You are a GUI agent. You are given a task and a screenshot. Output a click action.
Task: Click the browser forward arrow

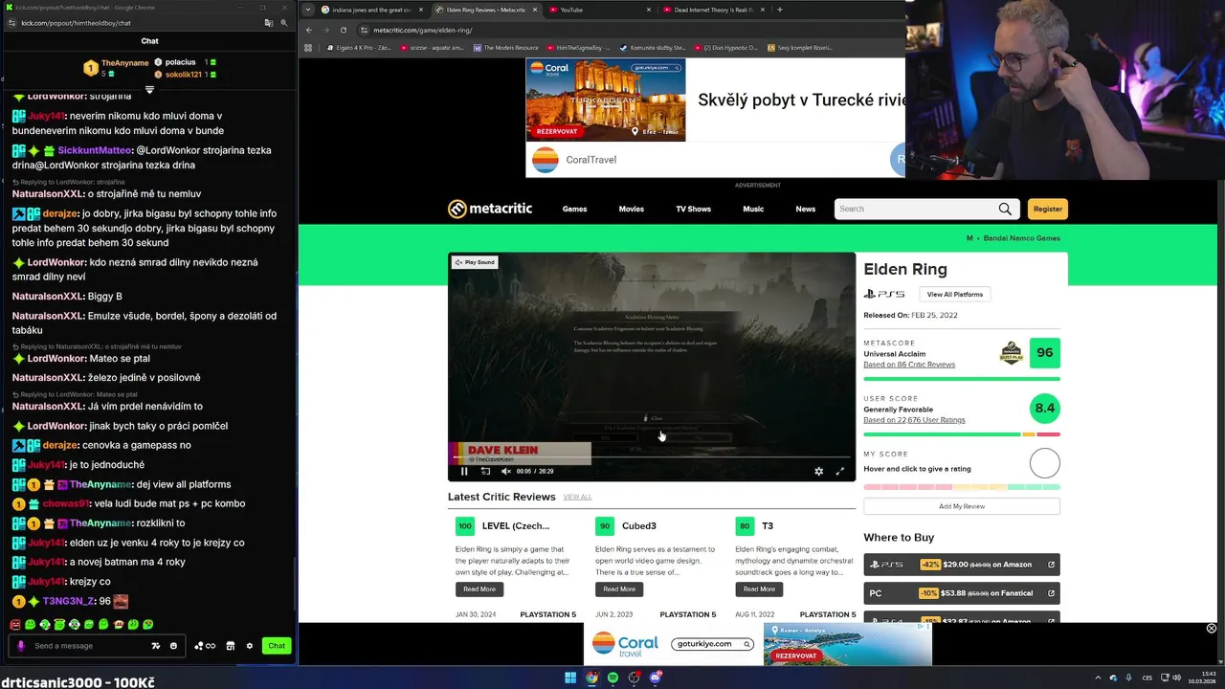pos(326,30)
